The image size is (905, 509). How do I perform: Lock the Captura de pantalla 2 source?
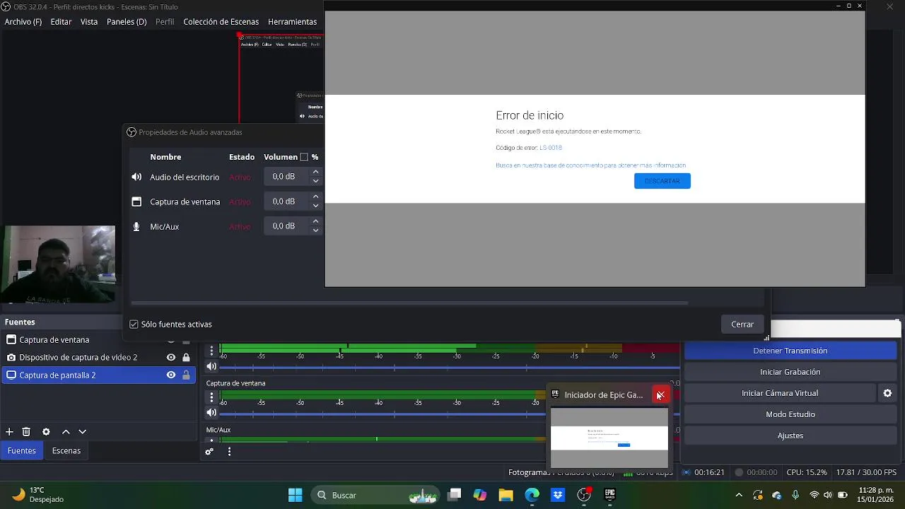[x=186, y=375]
